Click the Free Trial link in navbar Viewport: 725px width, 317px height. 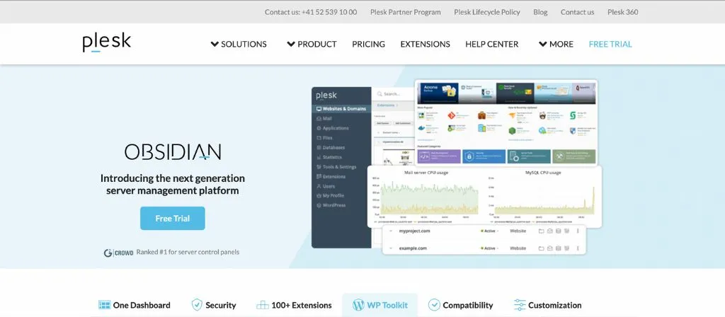(610, 44)
